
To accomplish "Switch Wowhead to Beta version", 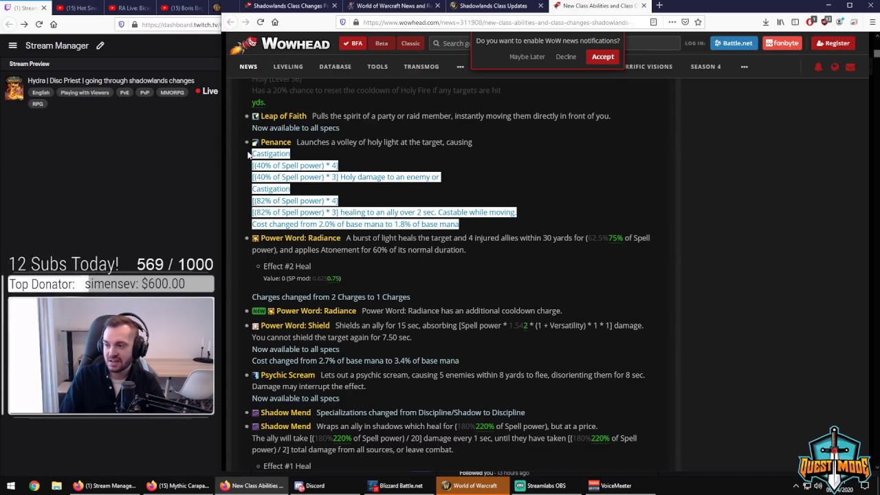I will (x=382, y=43).
